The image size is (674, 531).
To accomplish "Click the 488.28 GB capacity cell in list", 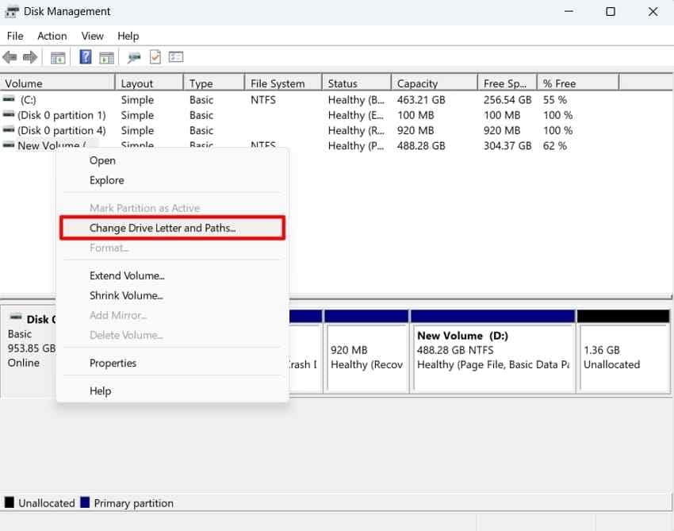I will pyautogui.click(x=421, y=146).
